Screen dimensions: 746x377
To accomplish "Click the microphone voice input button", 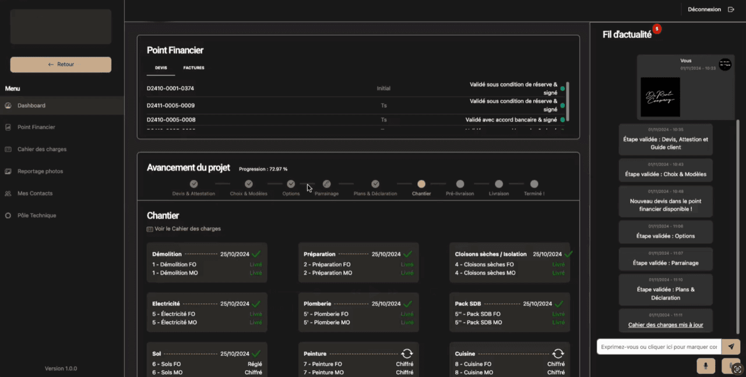I will click(706, 365).
